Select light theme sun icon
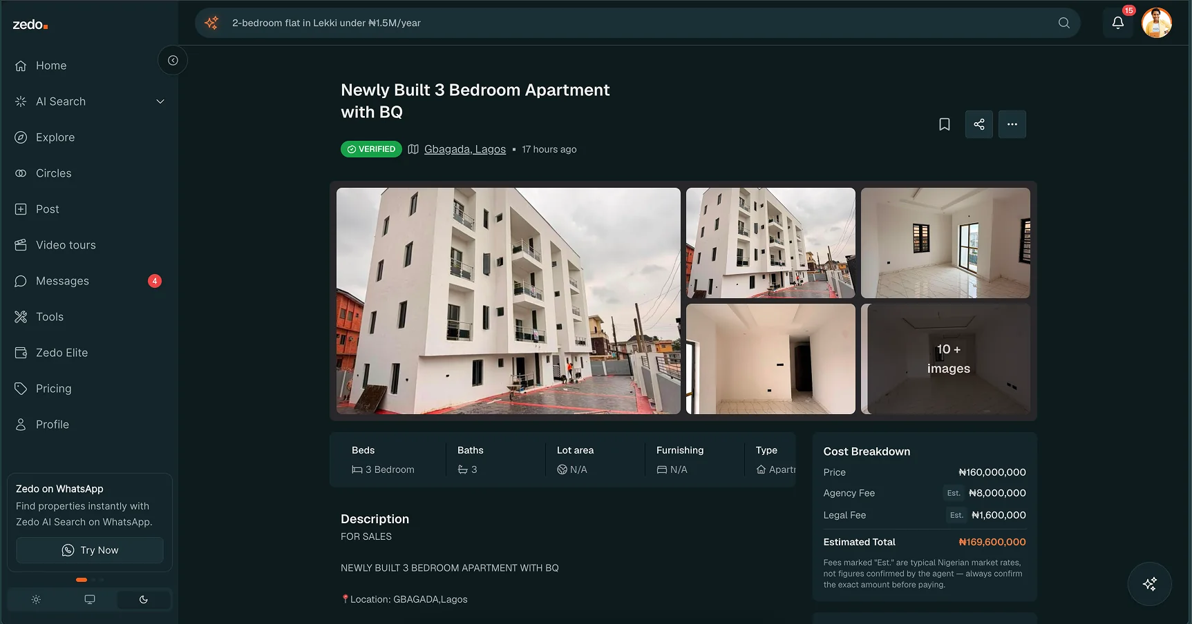The height and width of the screenshot is (624, 1192). point(36,600)
